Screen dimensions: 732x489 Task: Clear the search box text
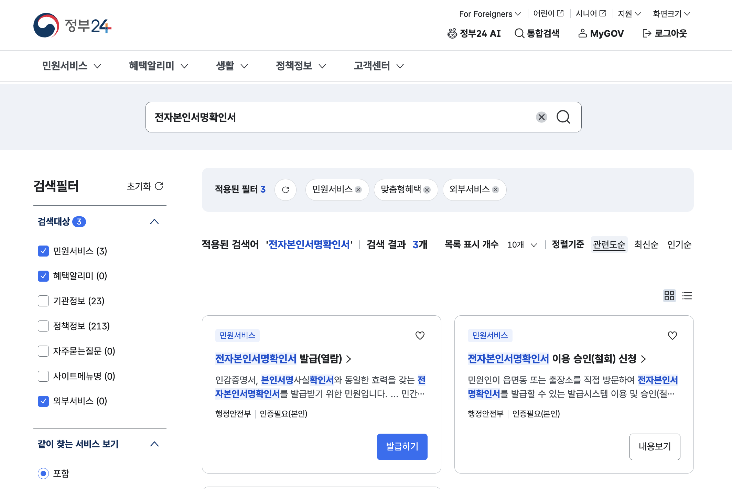(541, 117)
